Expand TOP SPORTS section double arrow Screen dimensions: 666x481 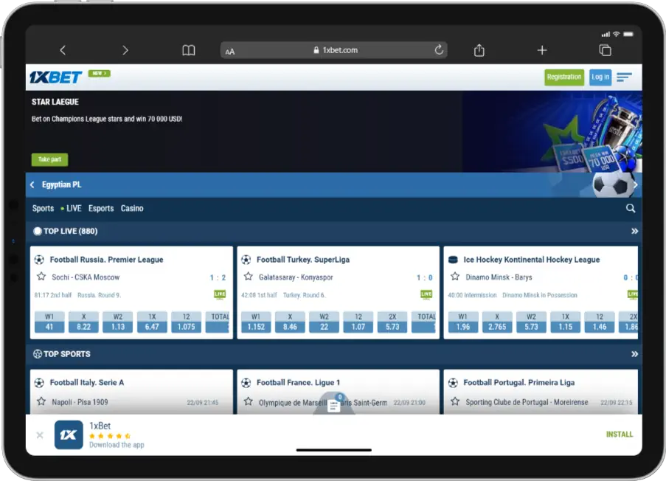coord(634,354)
